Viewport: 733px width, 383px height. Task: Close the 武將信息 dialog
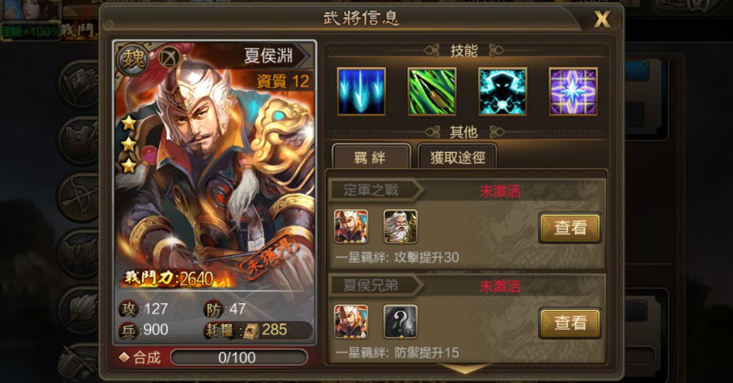[601, 19]
